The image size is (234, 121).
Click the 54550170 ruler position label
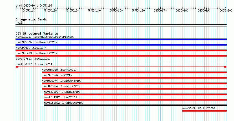click(160, 10)
